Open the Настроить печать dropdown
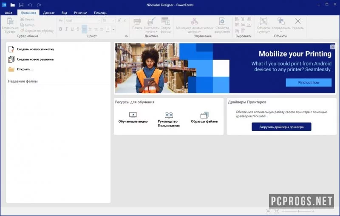Image resolution: width=340 pixels, height=216 pixels. click(151, 25)
